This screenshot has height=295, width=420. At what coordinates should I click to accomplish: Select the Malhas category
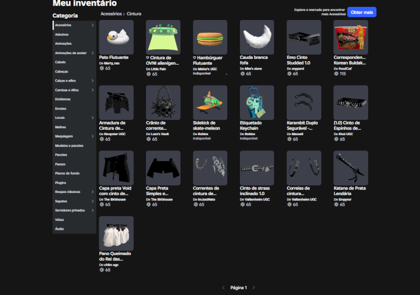(x=74, y=127)
